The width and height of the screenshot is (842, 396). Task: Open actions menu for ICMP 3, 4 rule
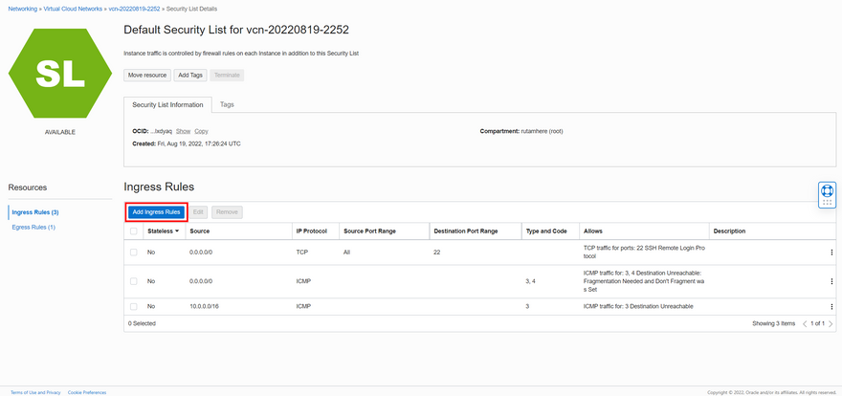pyautogui.click(x=831, y=281)
